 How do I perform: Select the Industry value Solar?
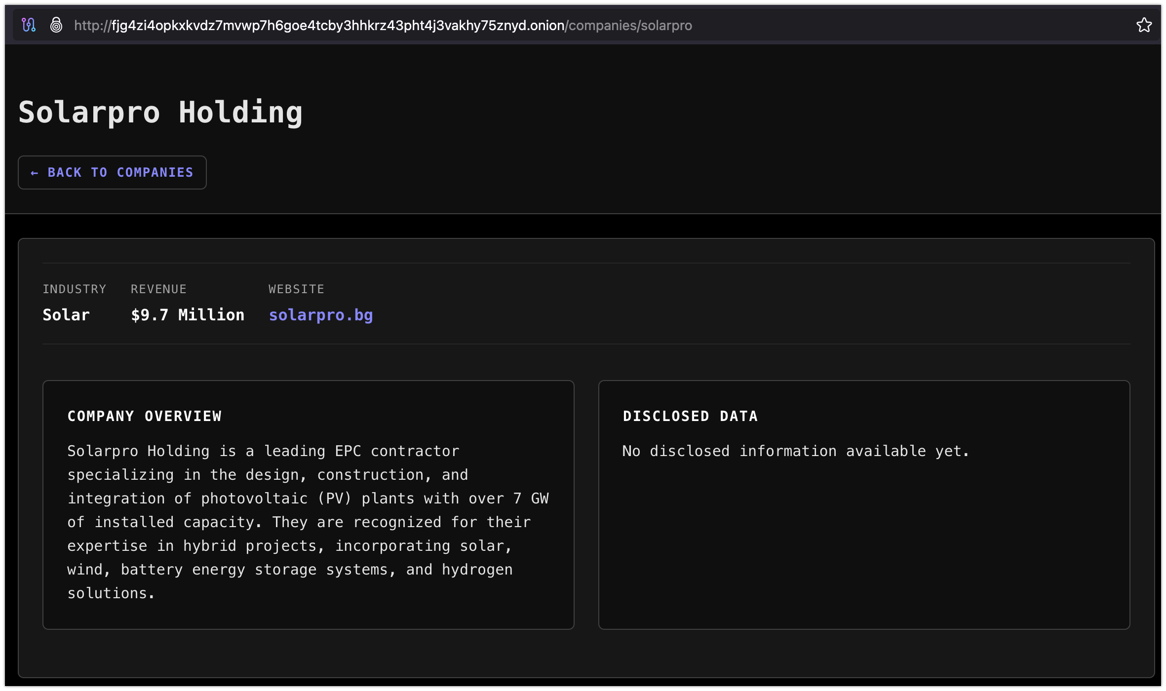pos(66,315)
